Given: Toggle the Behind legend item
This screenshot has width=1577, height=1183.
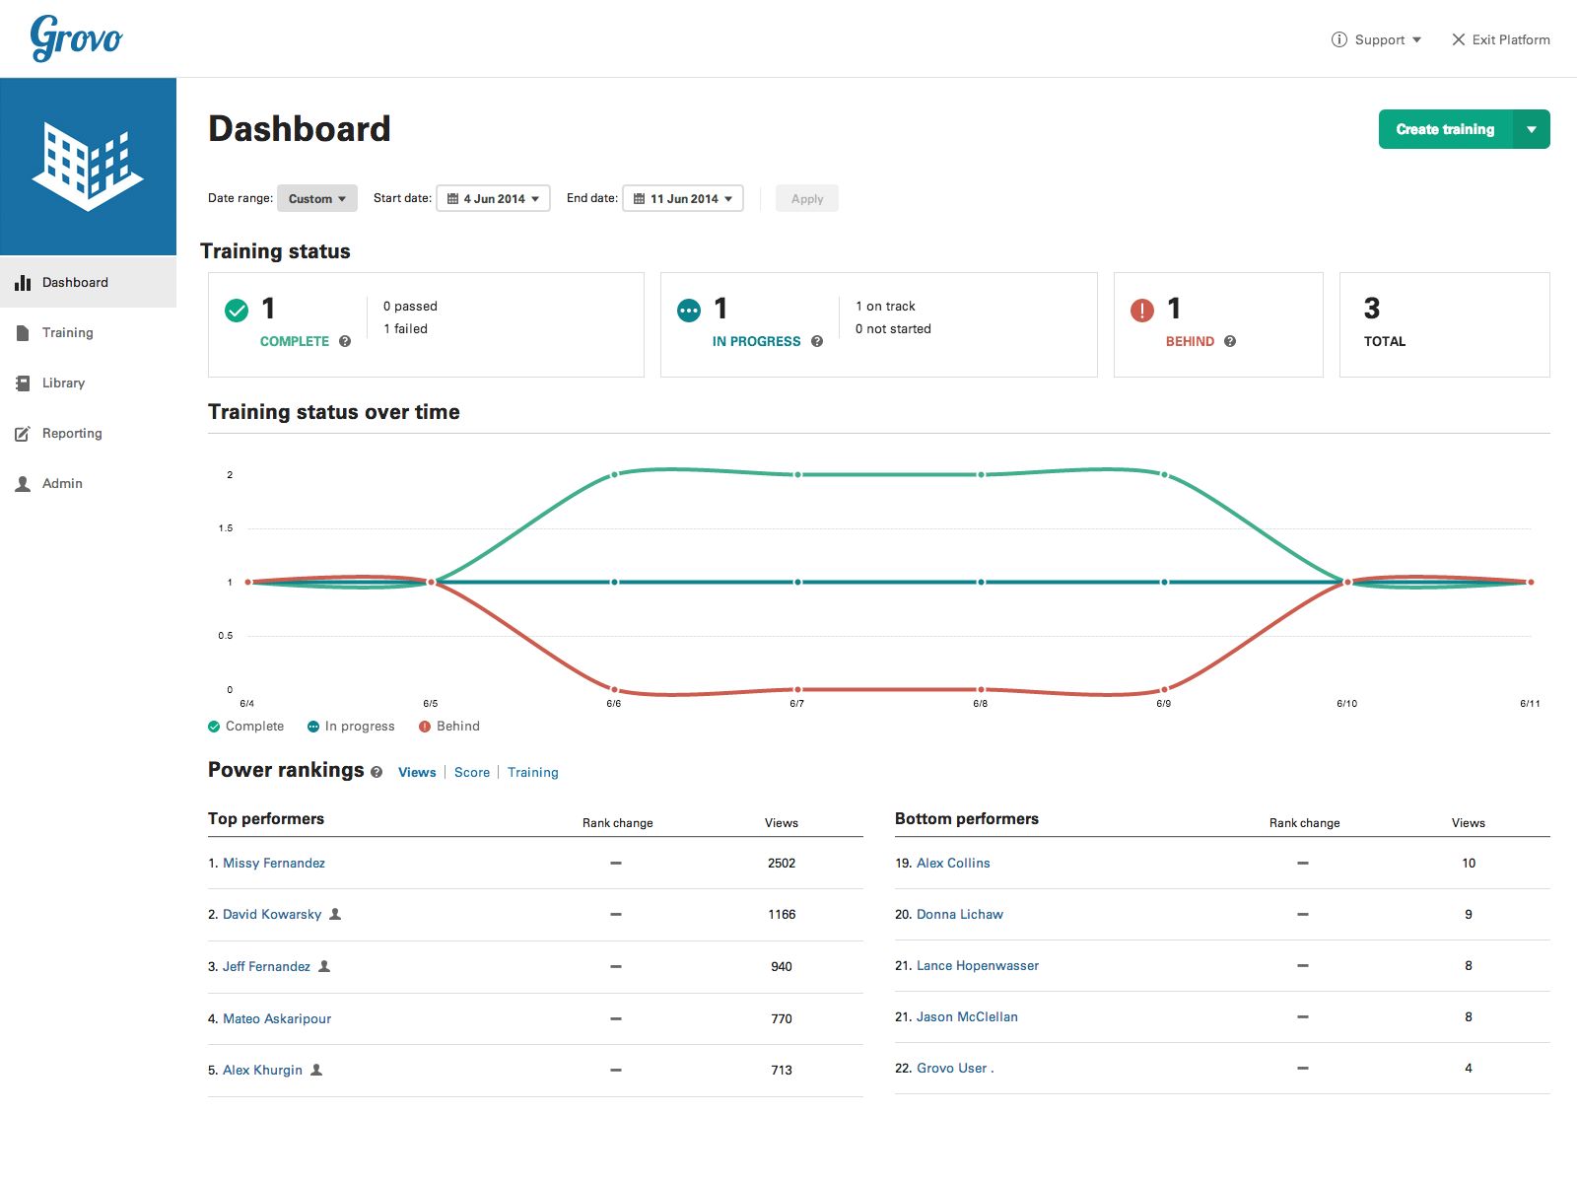Looking at the screenshot, I should 449,727.
